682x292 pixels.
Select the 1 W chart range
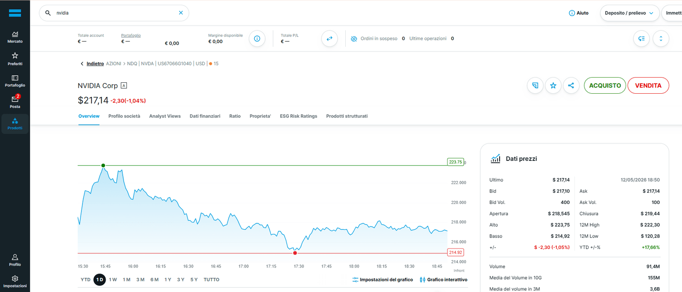pos(113,280)
